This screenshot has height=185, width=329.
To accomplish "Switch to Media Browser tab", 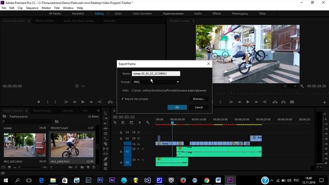I will coord(42,110).
